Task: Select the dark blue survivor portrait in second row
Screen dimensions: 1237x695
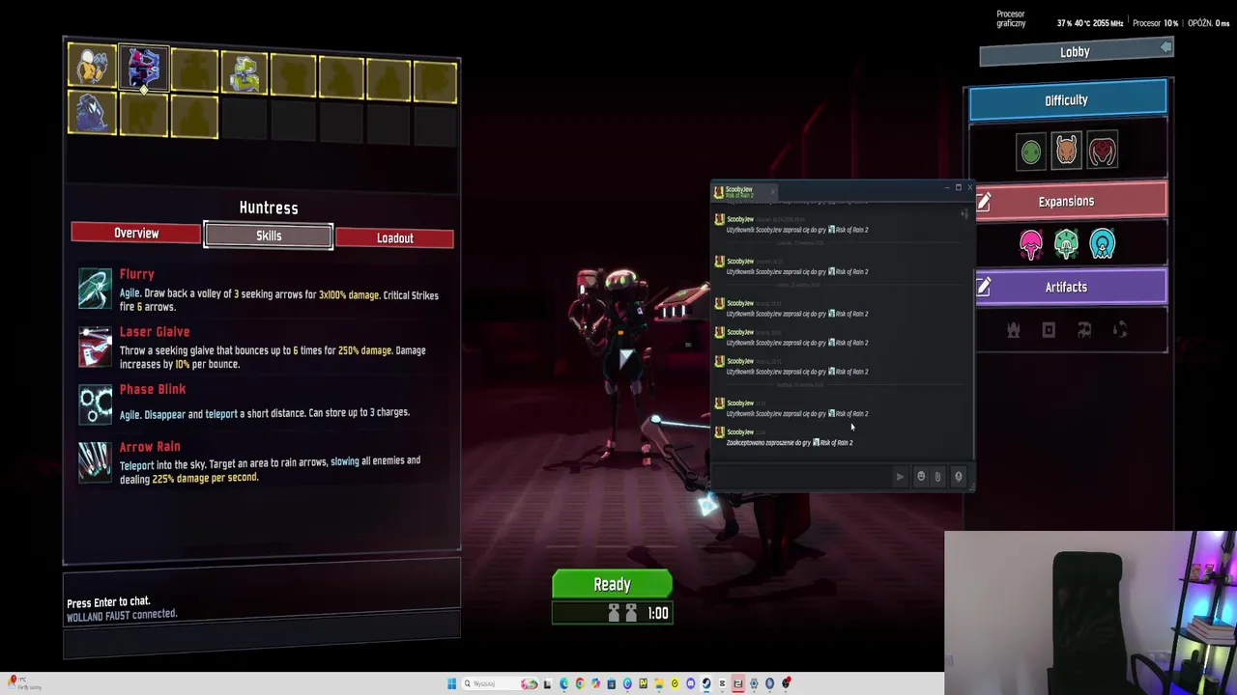Action: point(93,114)
